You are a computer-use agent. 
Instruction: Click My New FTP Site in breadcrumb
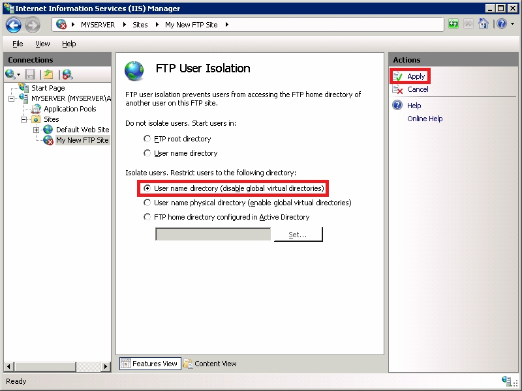(191, 25)
